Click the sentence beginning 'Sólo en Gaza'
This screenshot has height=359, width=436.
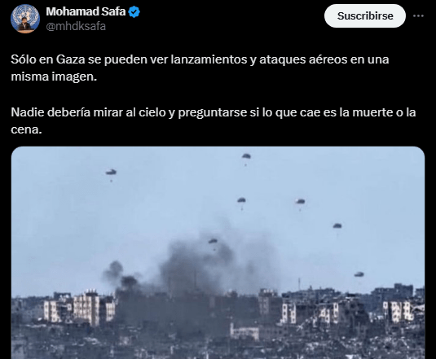200,68
